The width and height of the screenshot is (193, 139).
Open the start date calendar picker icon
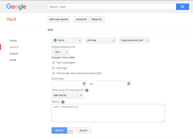pyautogui.click(x=84, y=84)
